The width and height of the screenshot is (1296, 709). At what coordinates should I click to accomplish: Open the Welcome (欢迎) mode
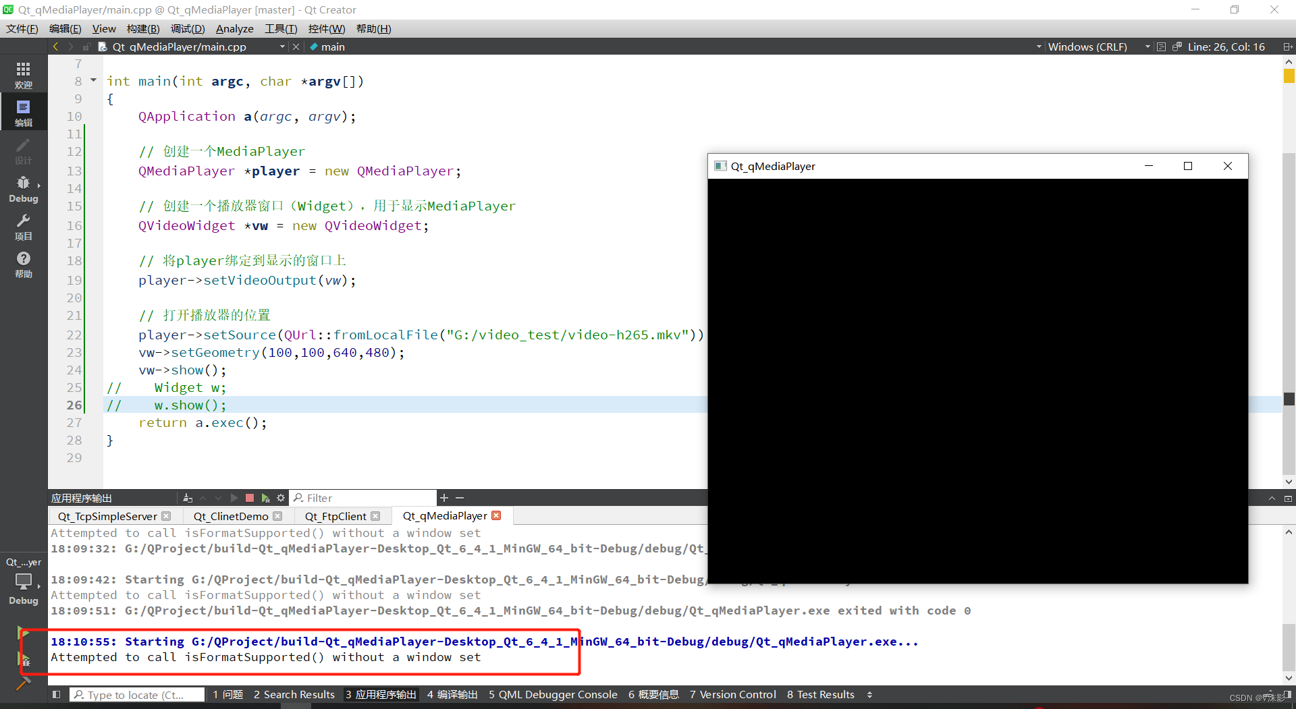(x=23, y=73)
